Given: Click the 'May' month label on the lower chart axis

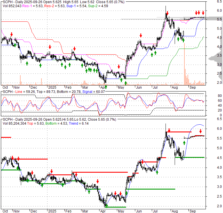Looking at the screenshot, I should [x=121, y=211].
